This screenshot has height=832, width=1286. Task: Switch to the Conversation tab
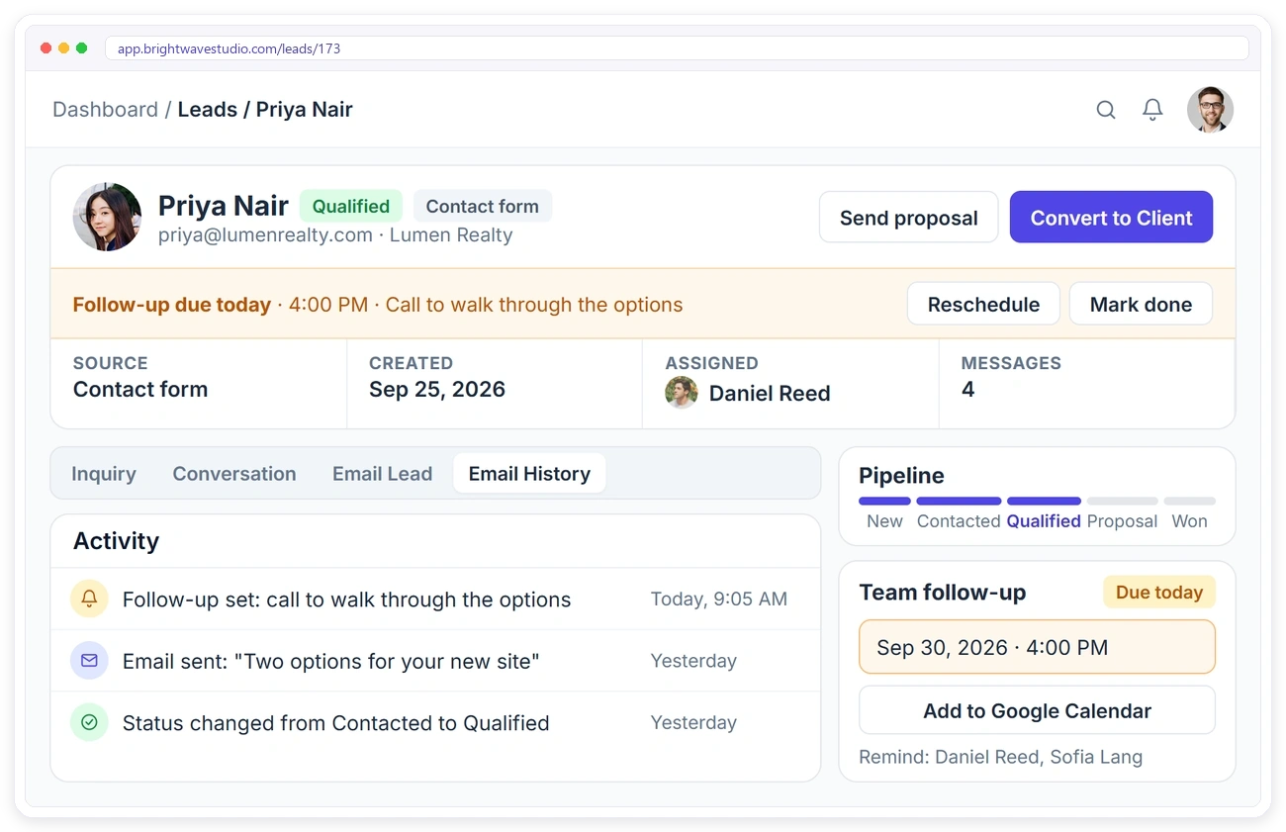[234, 474]
